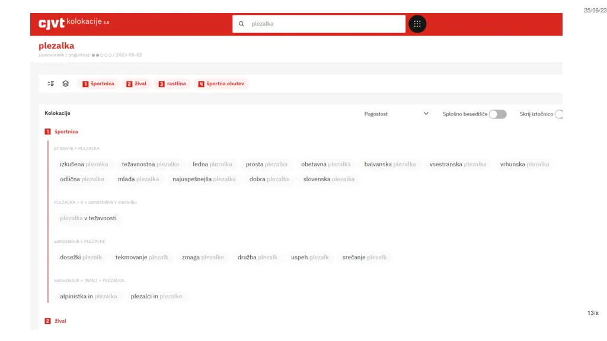
Task: Click the samostalnik + PLEZALKE structure label
Action: [x=80, y=242]
